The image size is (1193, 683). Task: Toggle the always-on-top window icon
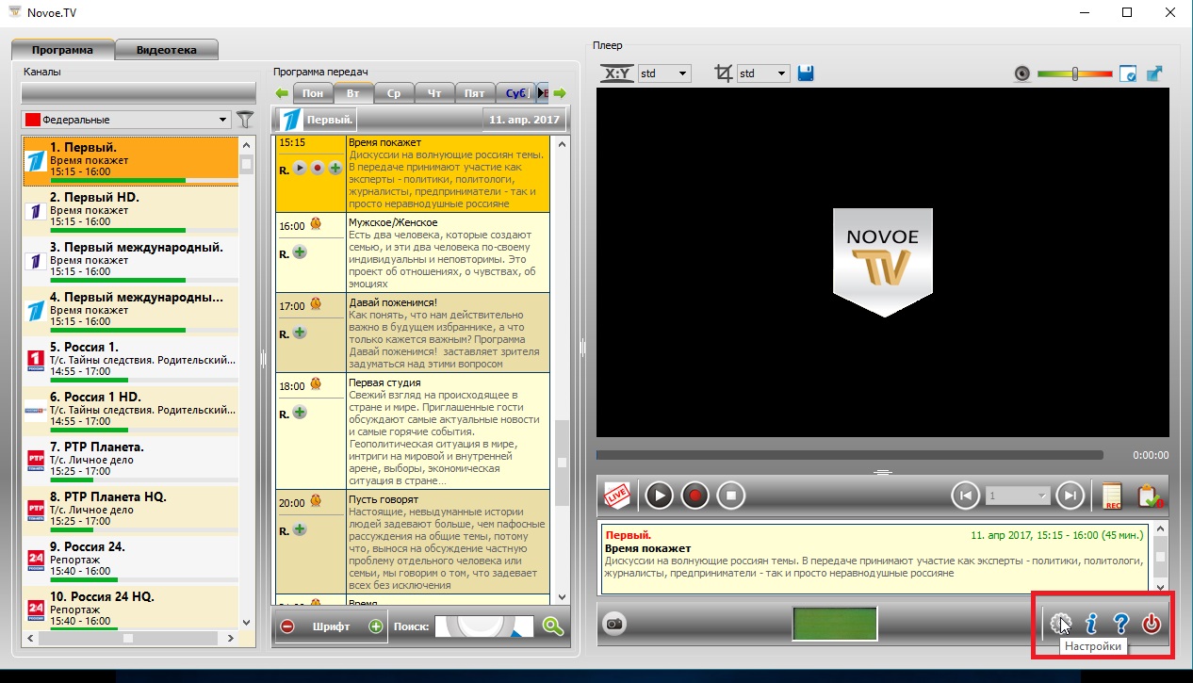pos(1128,73)
